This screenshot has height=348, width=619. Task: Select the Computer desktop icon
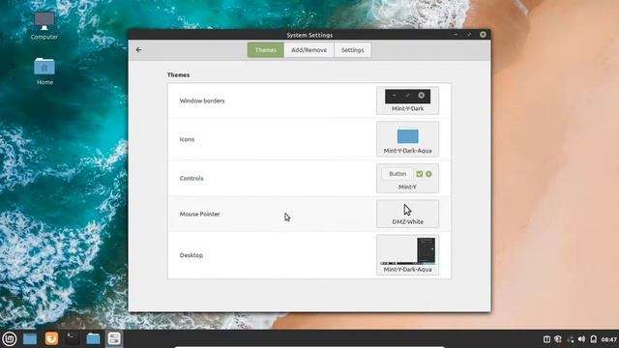(x=44, y=26)
